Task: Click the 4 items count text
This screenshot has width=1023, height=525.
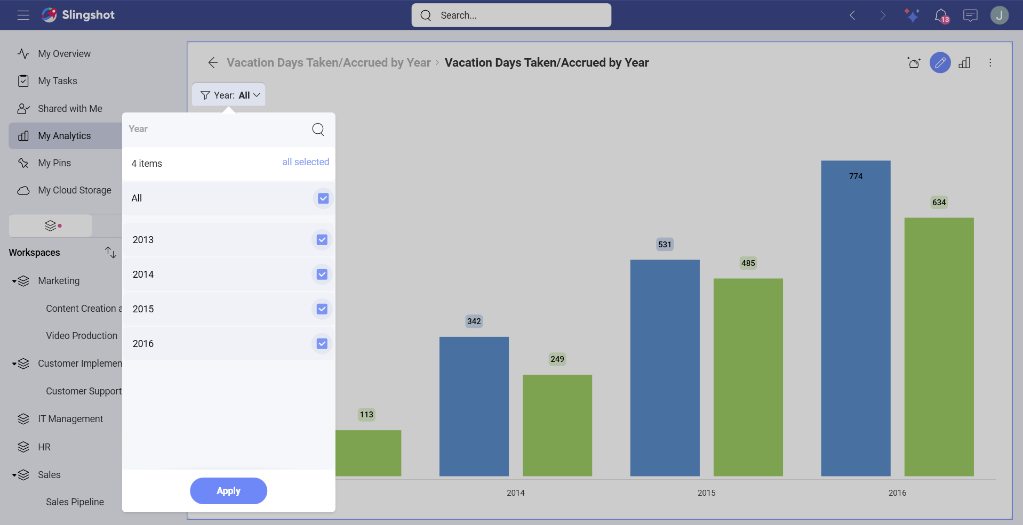Action: (x=147, y=164)
